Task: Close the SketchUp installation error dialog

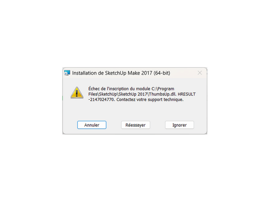Action: coord(200,73)
